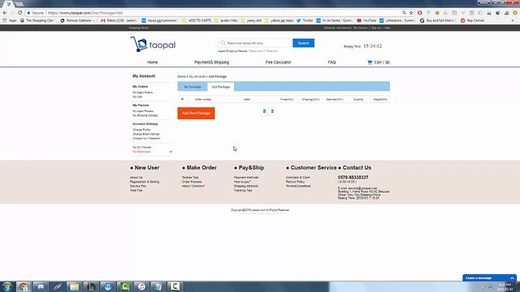The image size is (520, 292).
Task: Open the ADD TO CARTS bookmark folder
Action: [197, 20]
